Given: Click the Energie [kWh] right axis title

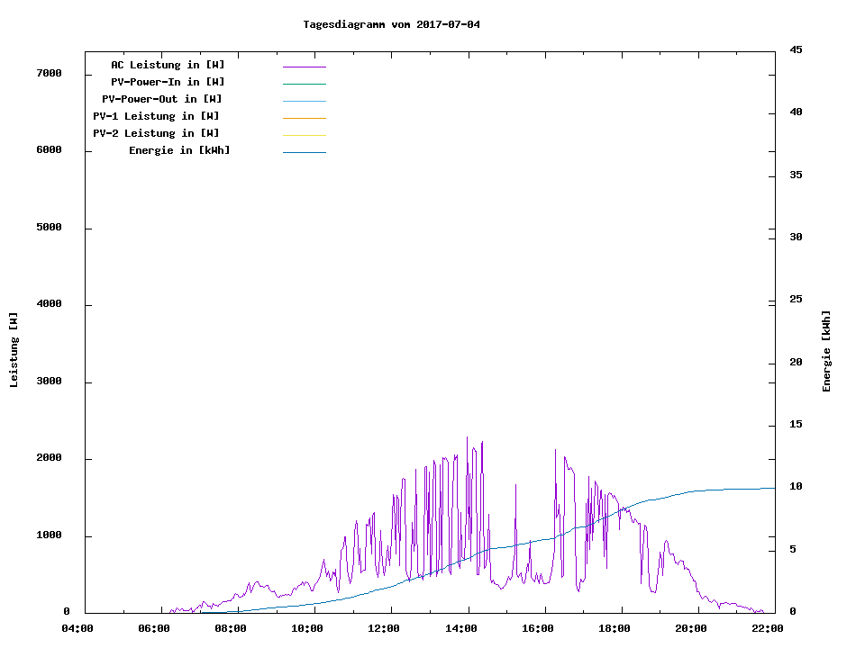Looking at the screenshot, I should coord(826,351).
